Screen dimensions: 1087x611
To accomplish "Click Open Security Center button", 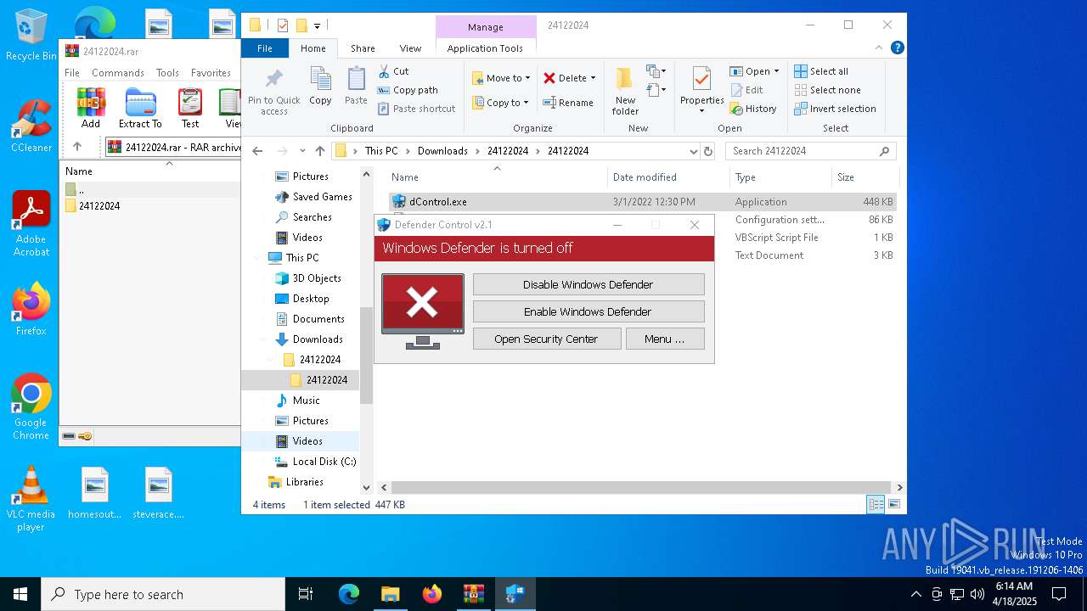I will (546, 339).
